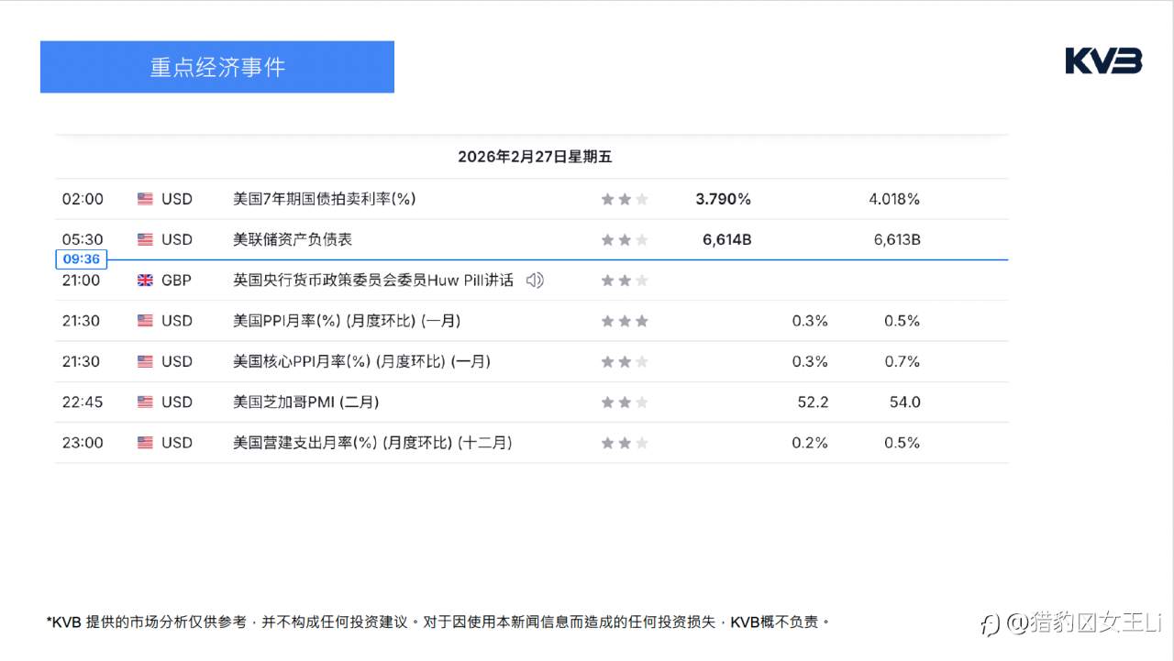Click the US flag on 美国芝加哥PMI row
The image size is (1174, 661).
(145, 402)
